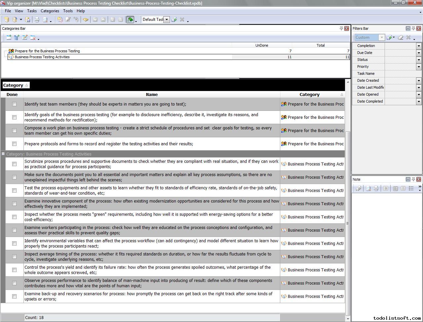This screenshot has width=423, height=322.
Task: Select 'Prepare for the Business Process Testing' category
Action: [x=47, y=51]
